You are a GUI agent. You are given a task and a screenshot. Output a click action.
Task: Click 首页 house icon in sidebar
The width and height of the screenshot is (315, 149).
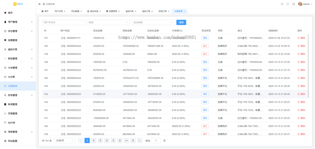[x=5, y=13]
